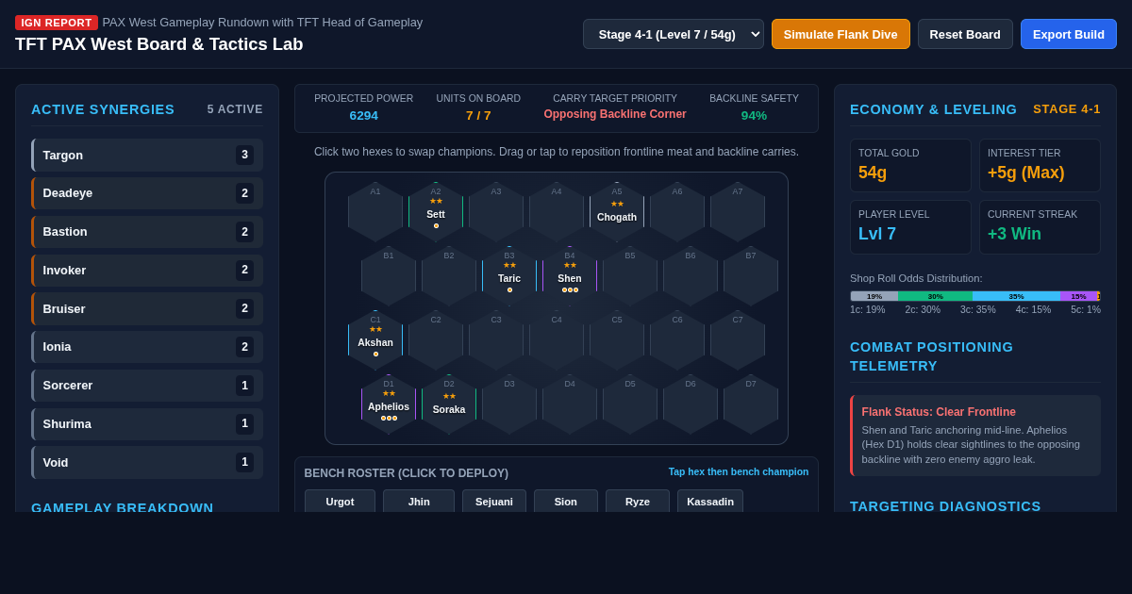Click empty hex D4

pos(570,404)
